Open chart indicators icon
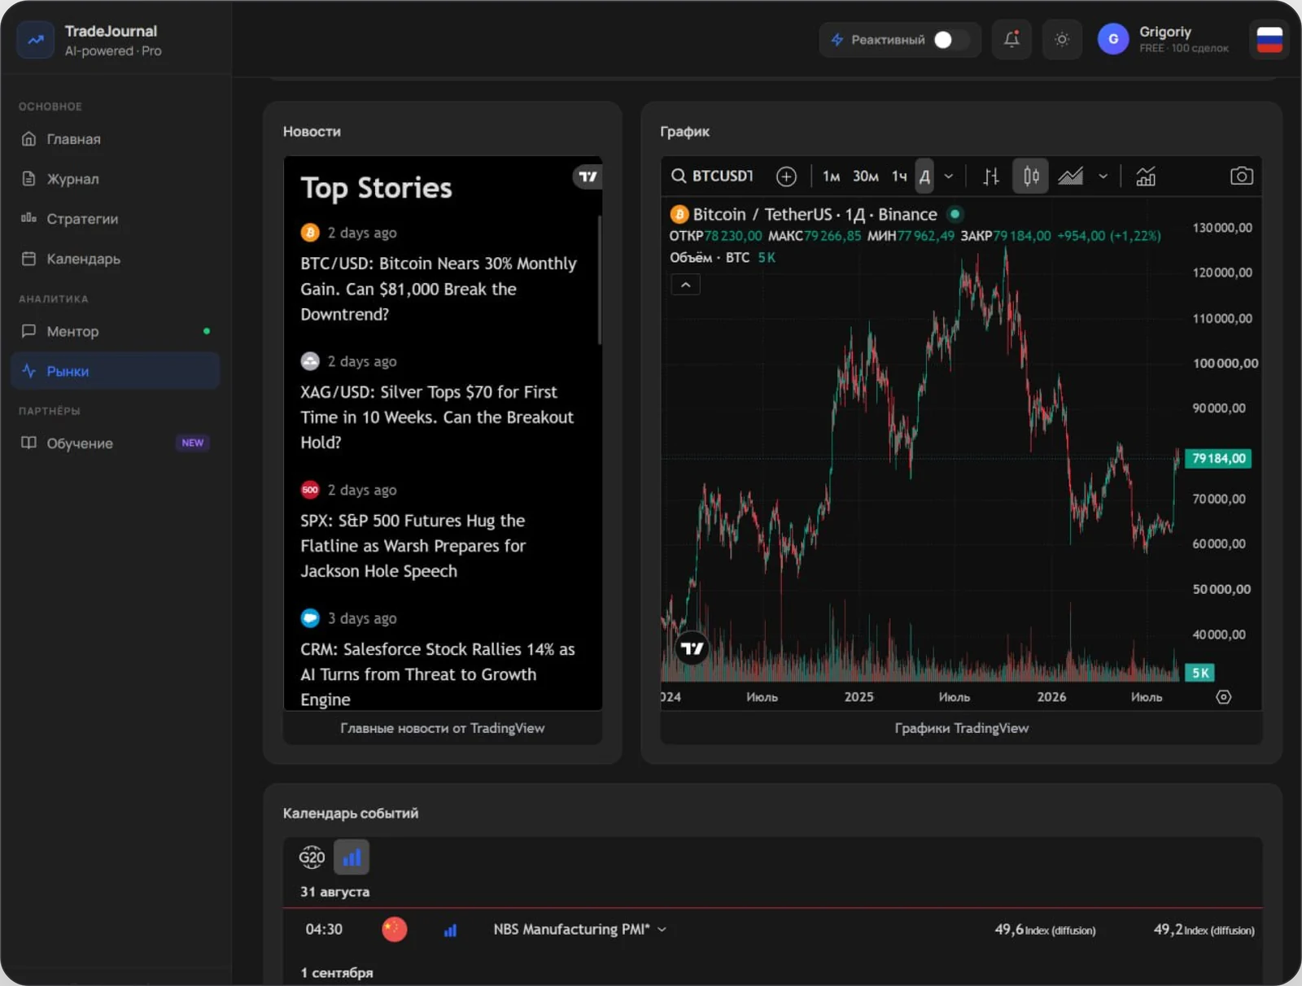Image resolution: width=1302 pixels, height=986 pixels. pyautogui.click(x=1146, y=177)
